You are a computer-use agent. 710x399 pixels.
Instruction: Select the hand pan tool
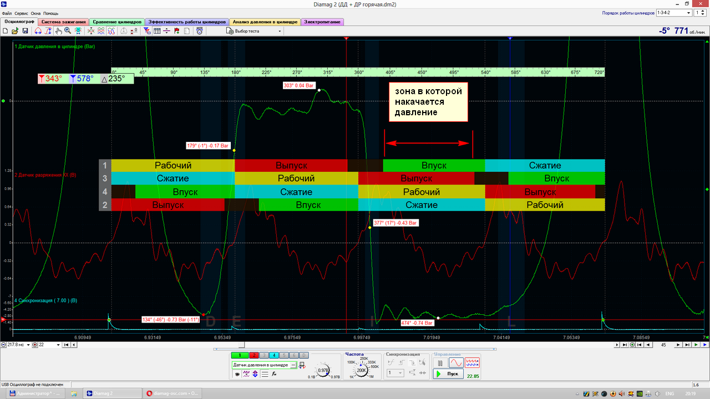click(58, 31)
